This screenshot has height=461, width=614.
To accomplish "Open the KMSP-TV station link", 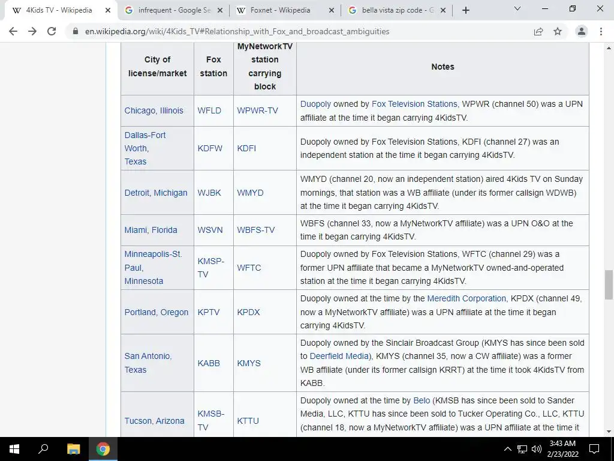I will (210, 268).
